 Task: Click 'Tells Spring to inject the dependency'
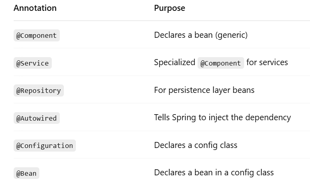tap(222, 117)
